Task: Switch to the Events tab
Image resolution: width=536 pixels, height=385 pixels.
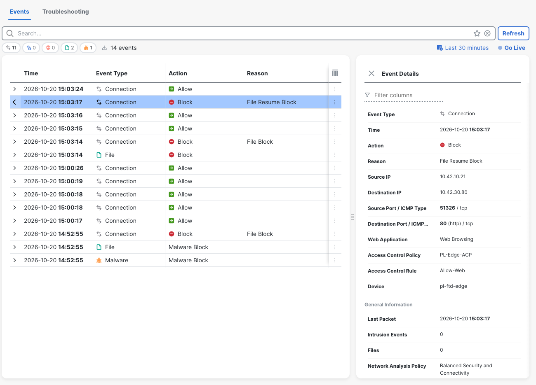Action: [x=19, y=12]
